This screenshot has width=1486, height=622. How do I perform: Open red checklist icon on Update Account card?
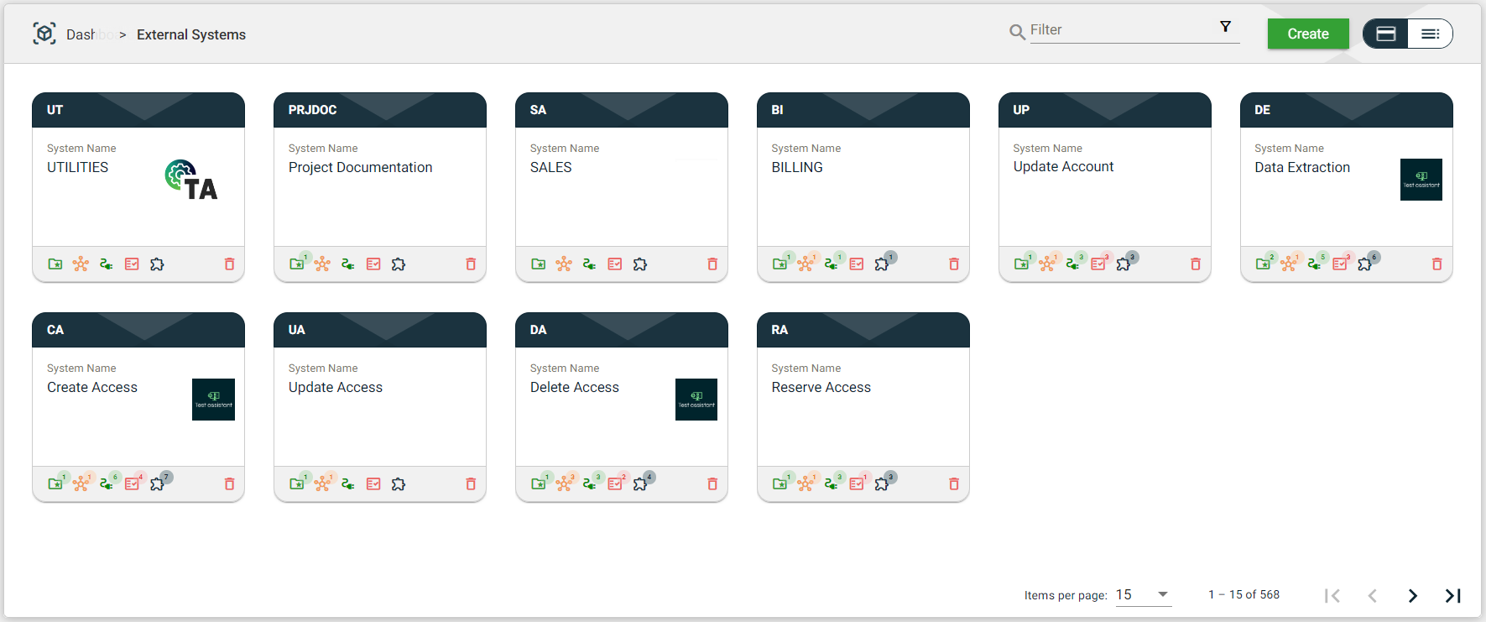click(1098, 264)
